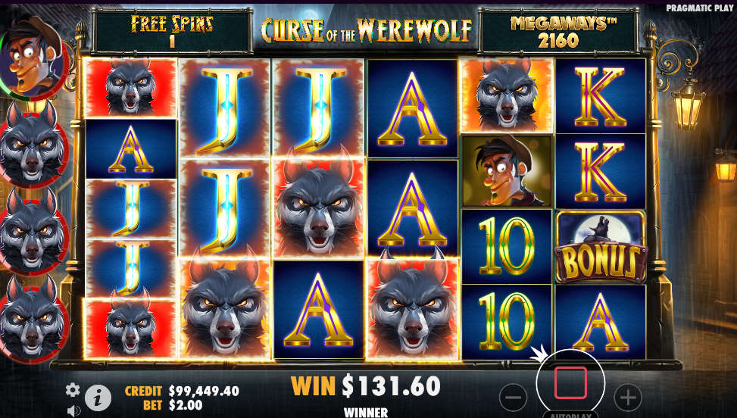737x418 pixels.
Task: Select the top K symbol on the last reel
Action: pos(601,96)
